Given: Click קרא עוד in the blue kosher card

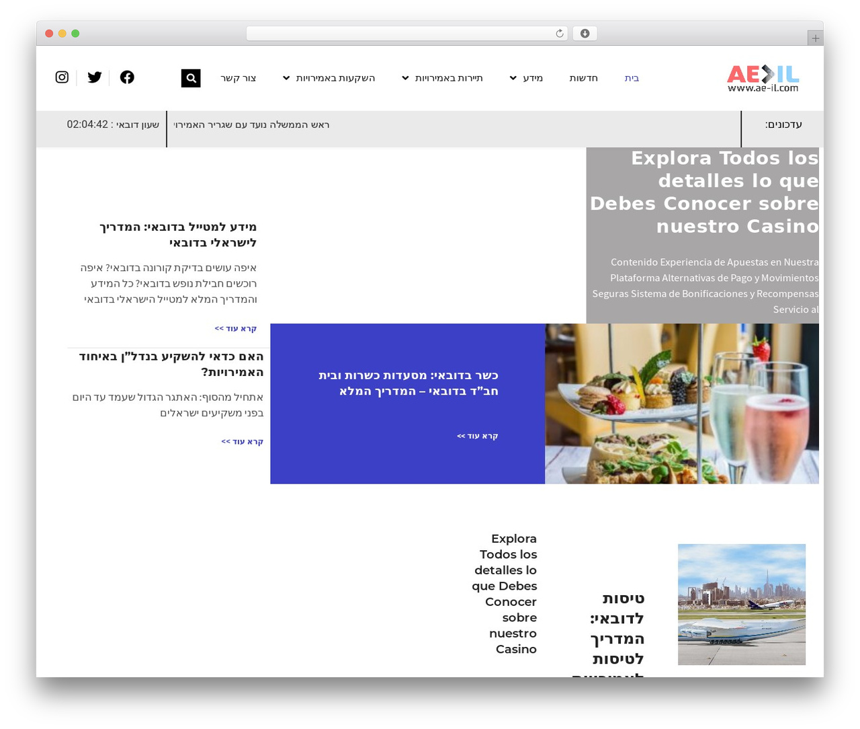Looking at the screenshot, I should point(478,436).
